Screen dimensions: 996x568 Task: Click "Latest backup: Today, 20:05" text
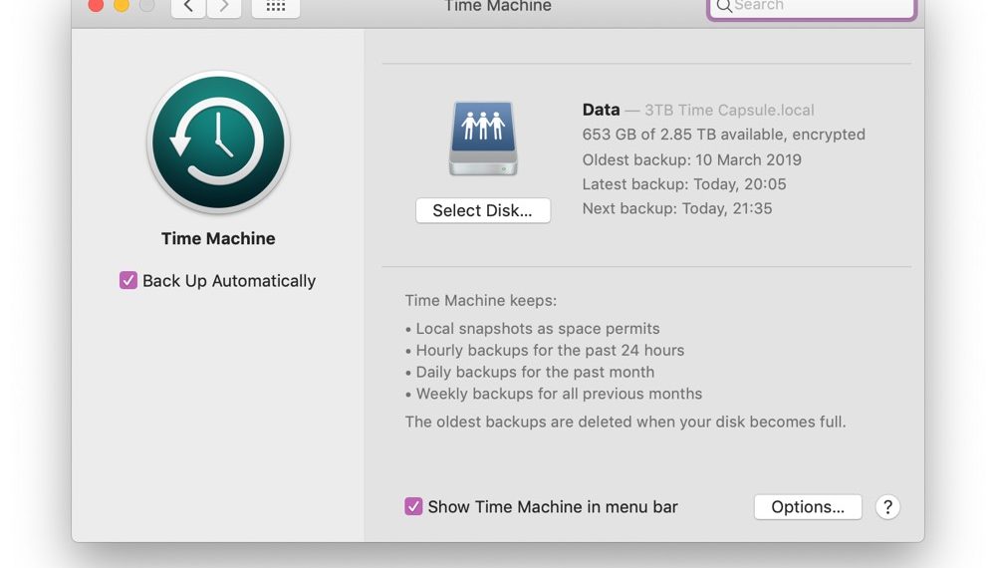(684, 184)
